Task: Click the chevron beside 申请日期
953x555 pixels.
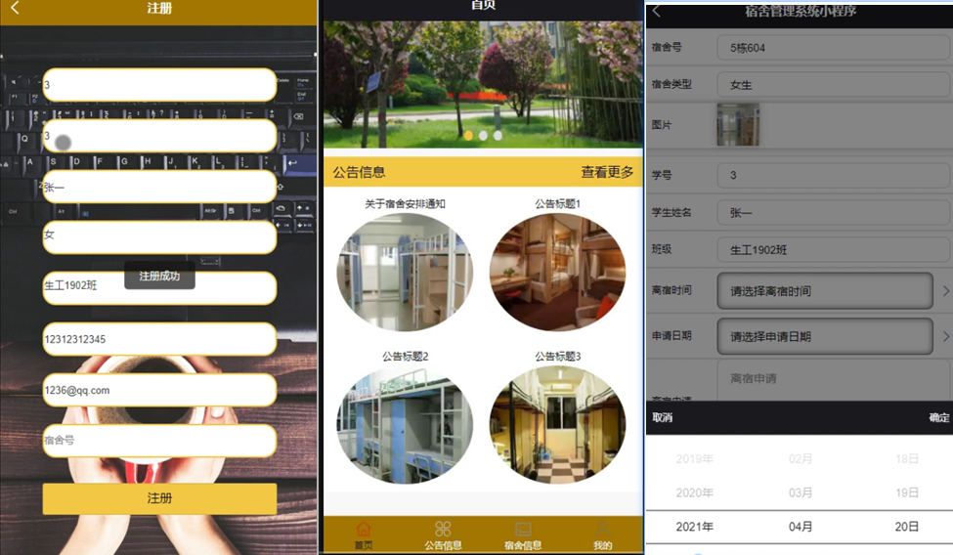Action: coord(946,336)
